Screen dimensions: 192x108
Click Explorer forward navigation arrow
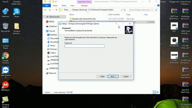[x=50, y=10]
